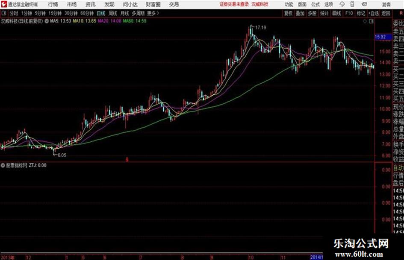Click the red R indicator at top right

point(401,13)
